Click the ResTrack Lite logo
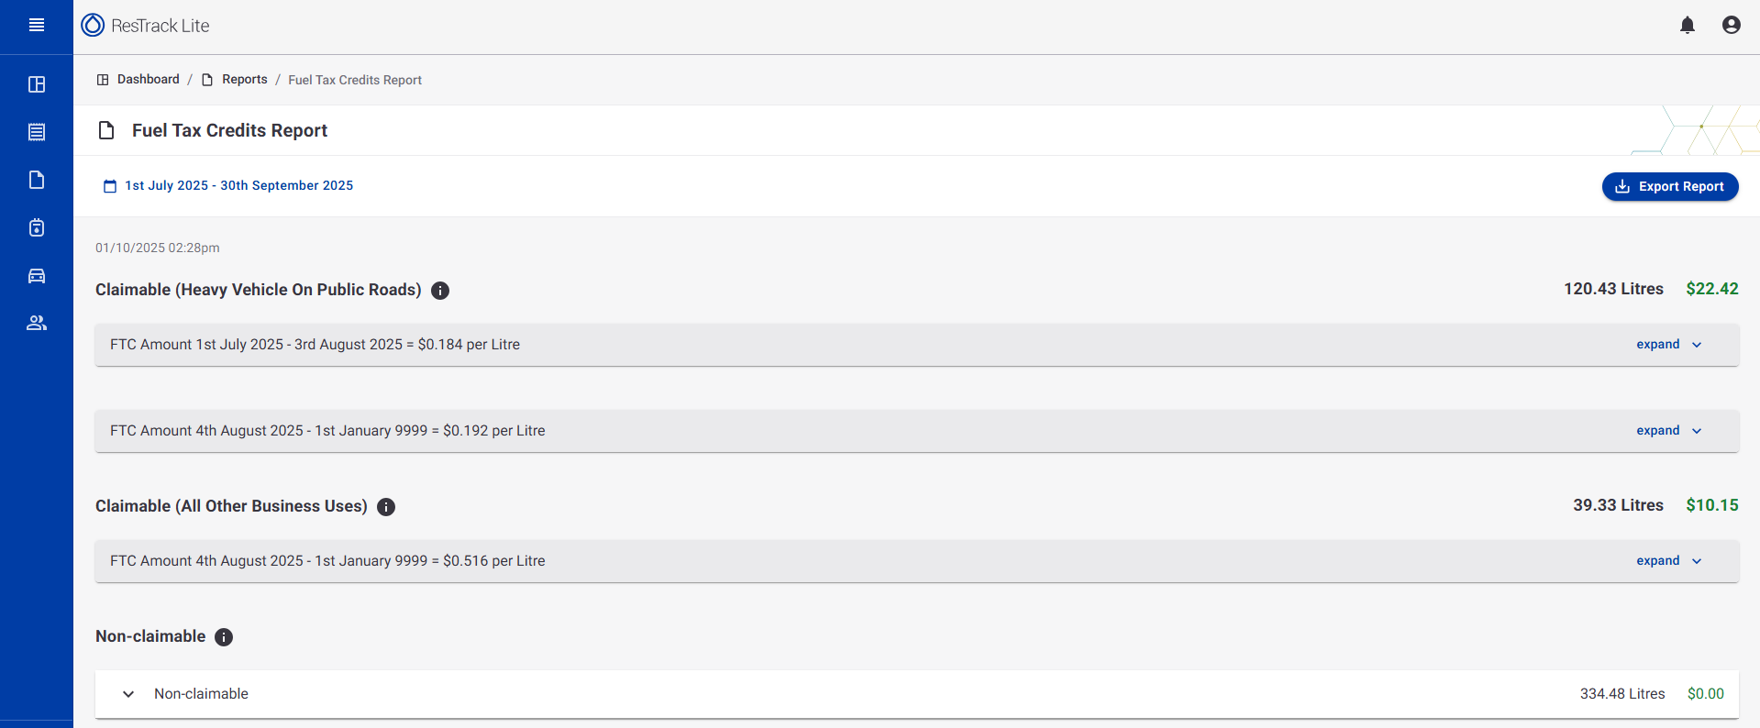The width and height of the screenshot is (1760, 728). (145, 25)
